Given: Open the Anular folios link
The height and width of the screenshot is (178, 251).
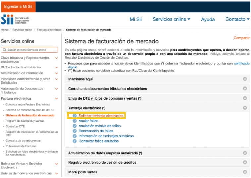Looking at the screenshot, I should coord(88,121).
